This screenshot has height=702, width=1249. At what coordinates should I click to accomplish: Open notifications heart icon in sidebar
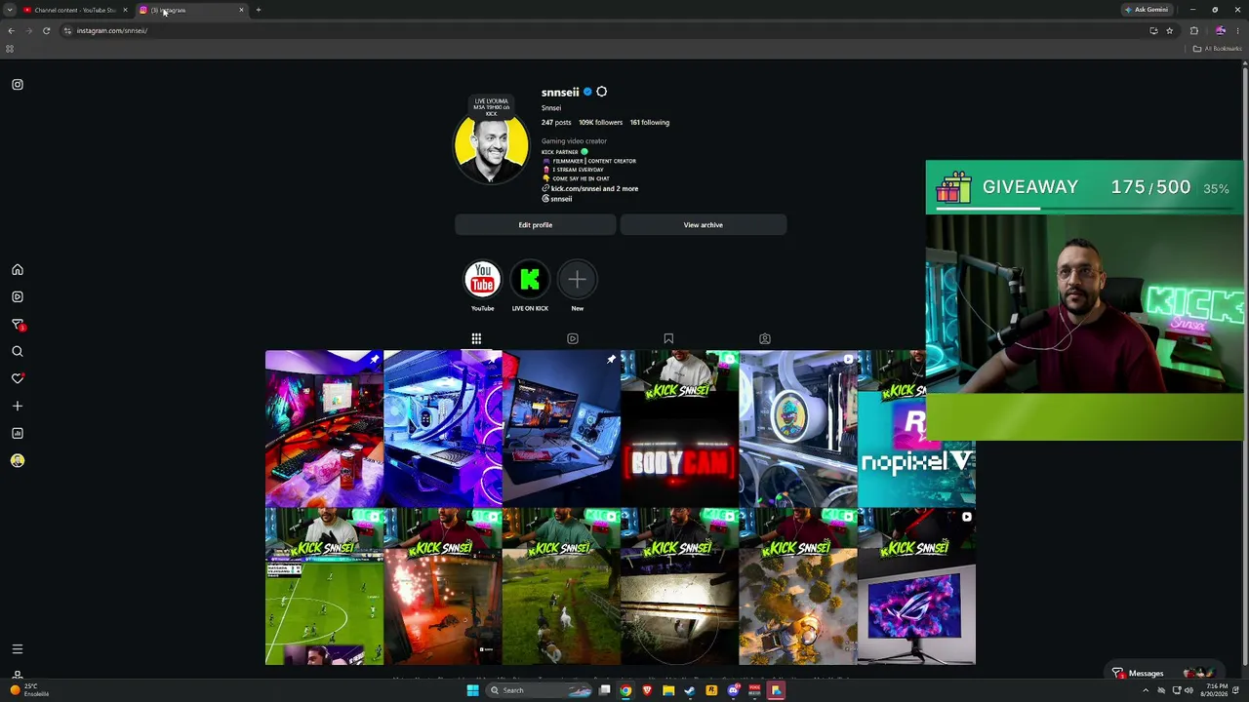(x=18, y=378)
